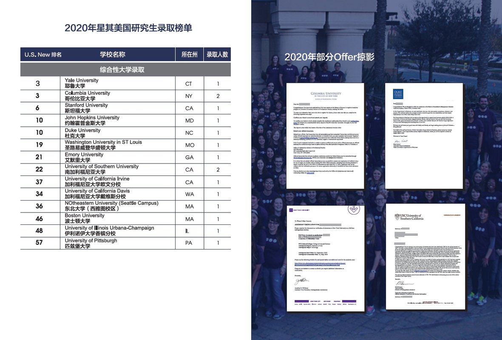Image resolution: width=502 pixels, height=340 pixels.
Task: Open the New York University admission letter thumbnail
Action: (x=326, y=258)
